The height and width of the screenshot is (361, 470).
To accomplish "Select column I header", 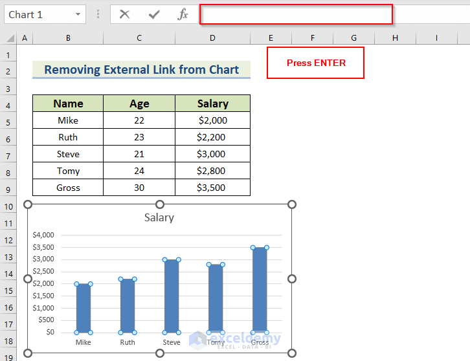I will [x=436, y=38].
